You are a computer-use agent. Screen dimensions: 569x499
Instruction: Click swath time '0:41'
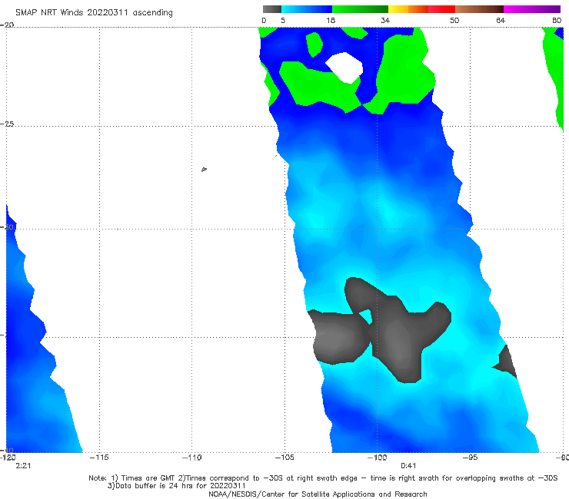click(408, 466)
